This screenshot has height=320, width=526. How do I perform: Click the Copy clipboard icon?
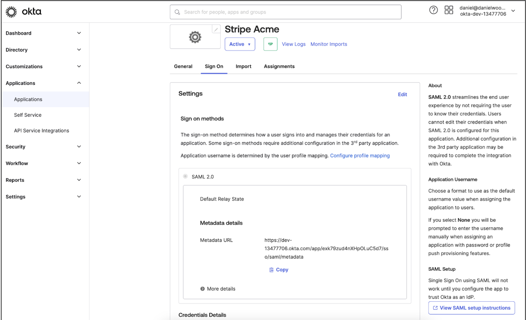click(x=271, y=270)
